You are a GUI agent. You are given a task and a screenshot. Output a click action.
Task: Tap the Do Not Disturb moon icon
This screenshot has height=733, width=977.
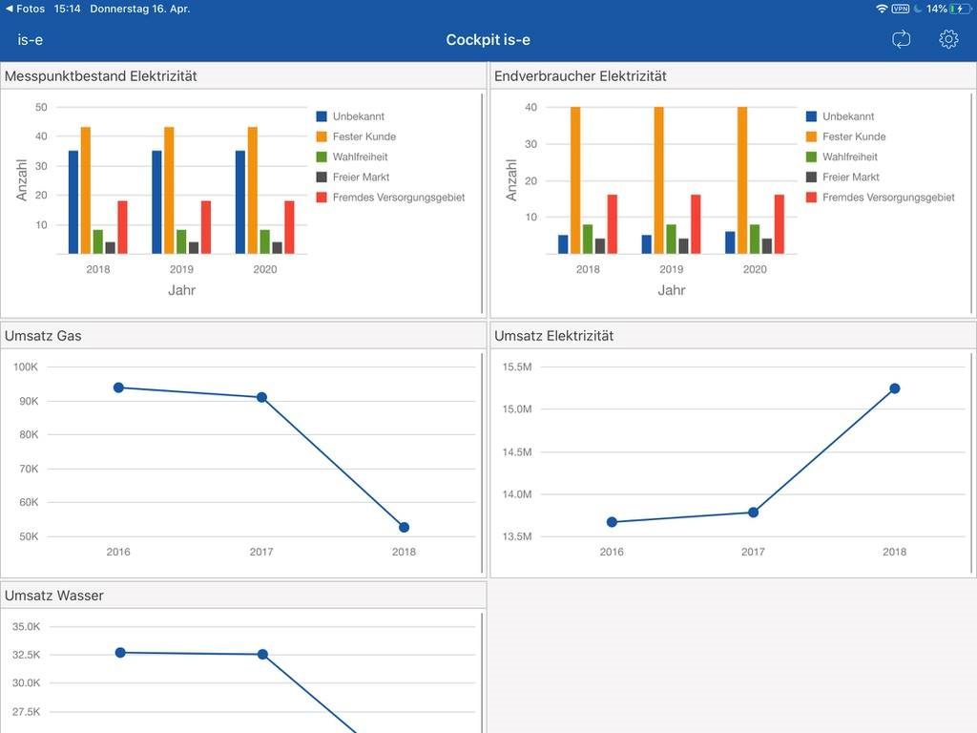[x=918, y=9]
